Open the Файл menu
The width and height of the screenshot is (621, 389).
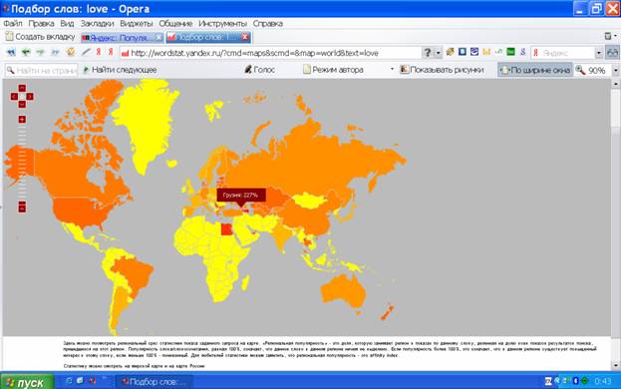13,23
